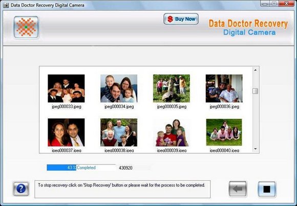Click the orange snowflake application logo
The width and height of the screenshot is (297, 206).
point(26,27)
